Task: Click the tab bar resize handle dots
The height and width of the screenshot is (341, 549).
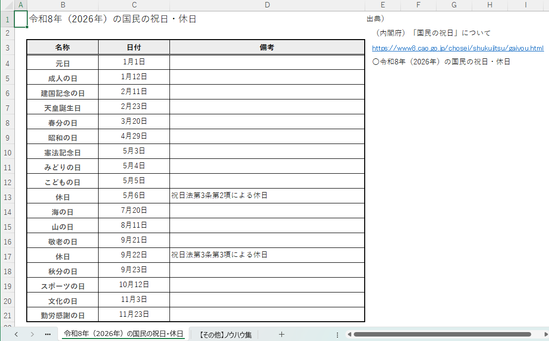Action: click(337, 335)
